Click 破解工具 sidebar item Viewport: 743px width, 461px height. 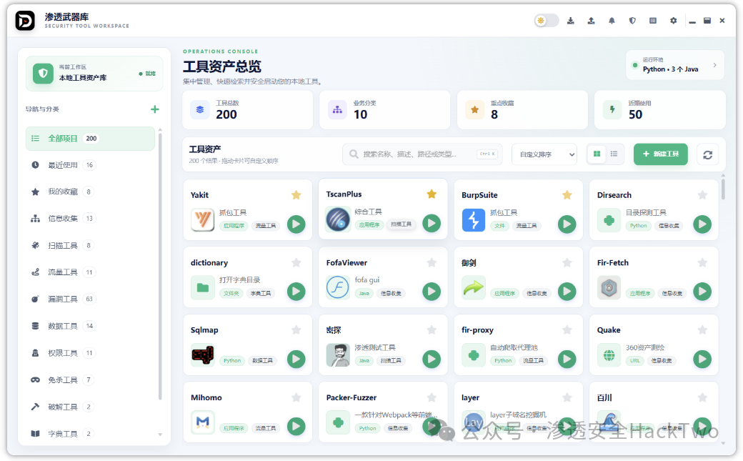coord(90,407)
